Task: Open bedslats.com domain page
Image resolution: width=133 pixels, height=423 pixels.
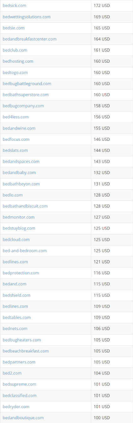Action: point(15,150)
